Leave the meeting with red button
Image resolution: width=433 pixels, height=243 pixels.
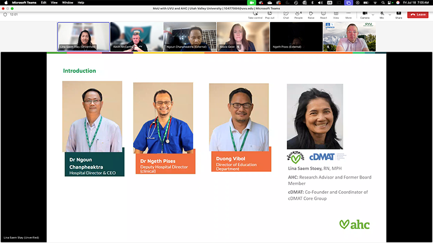coord(418,15)
